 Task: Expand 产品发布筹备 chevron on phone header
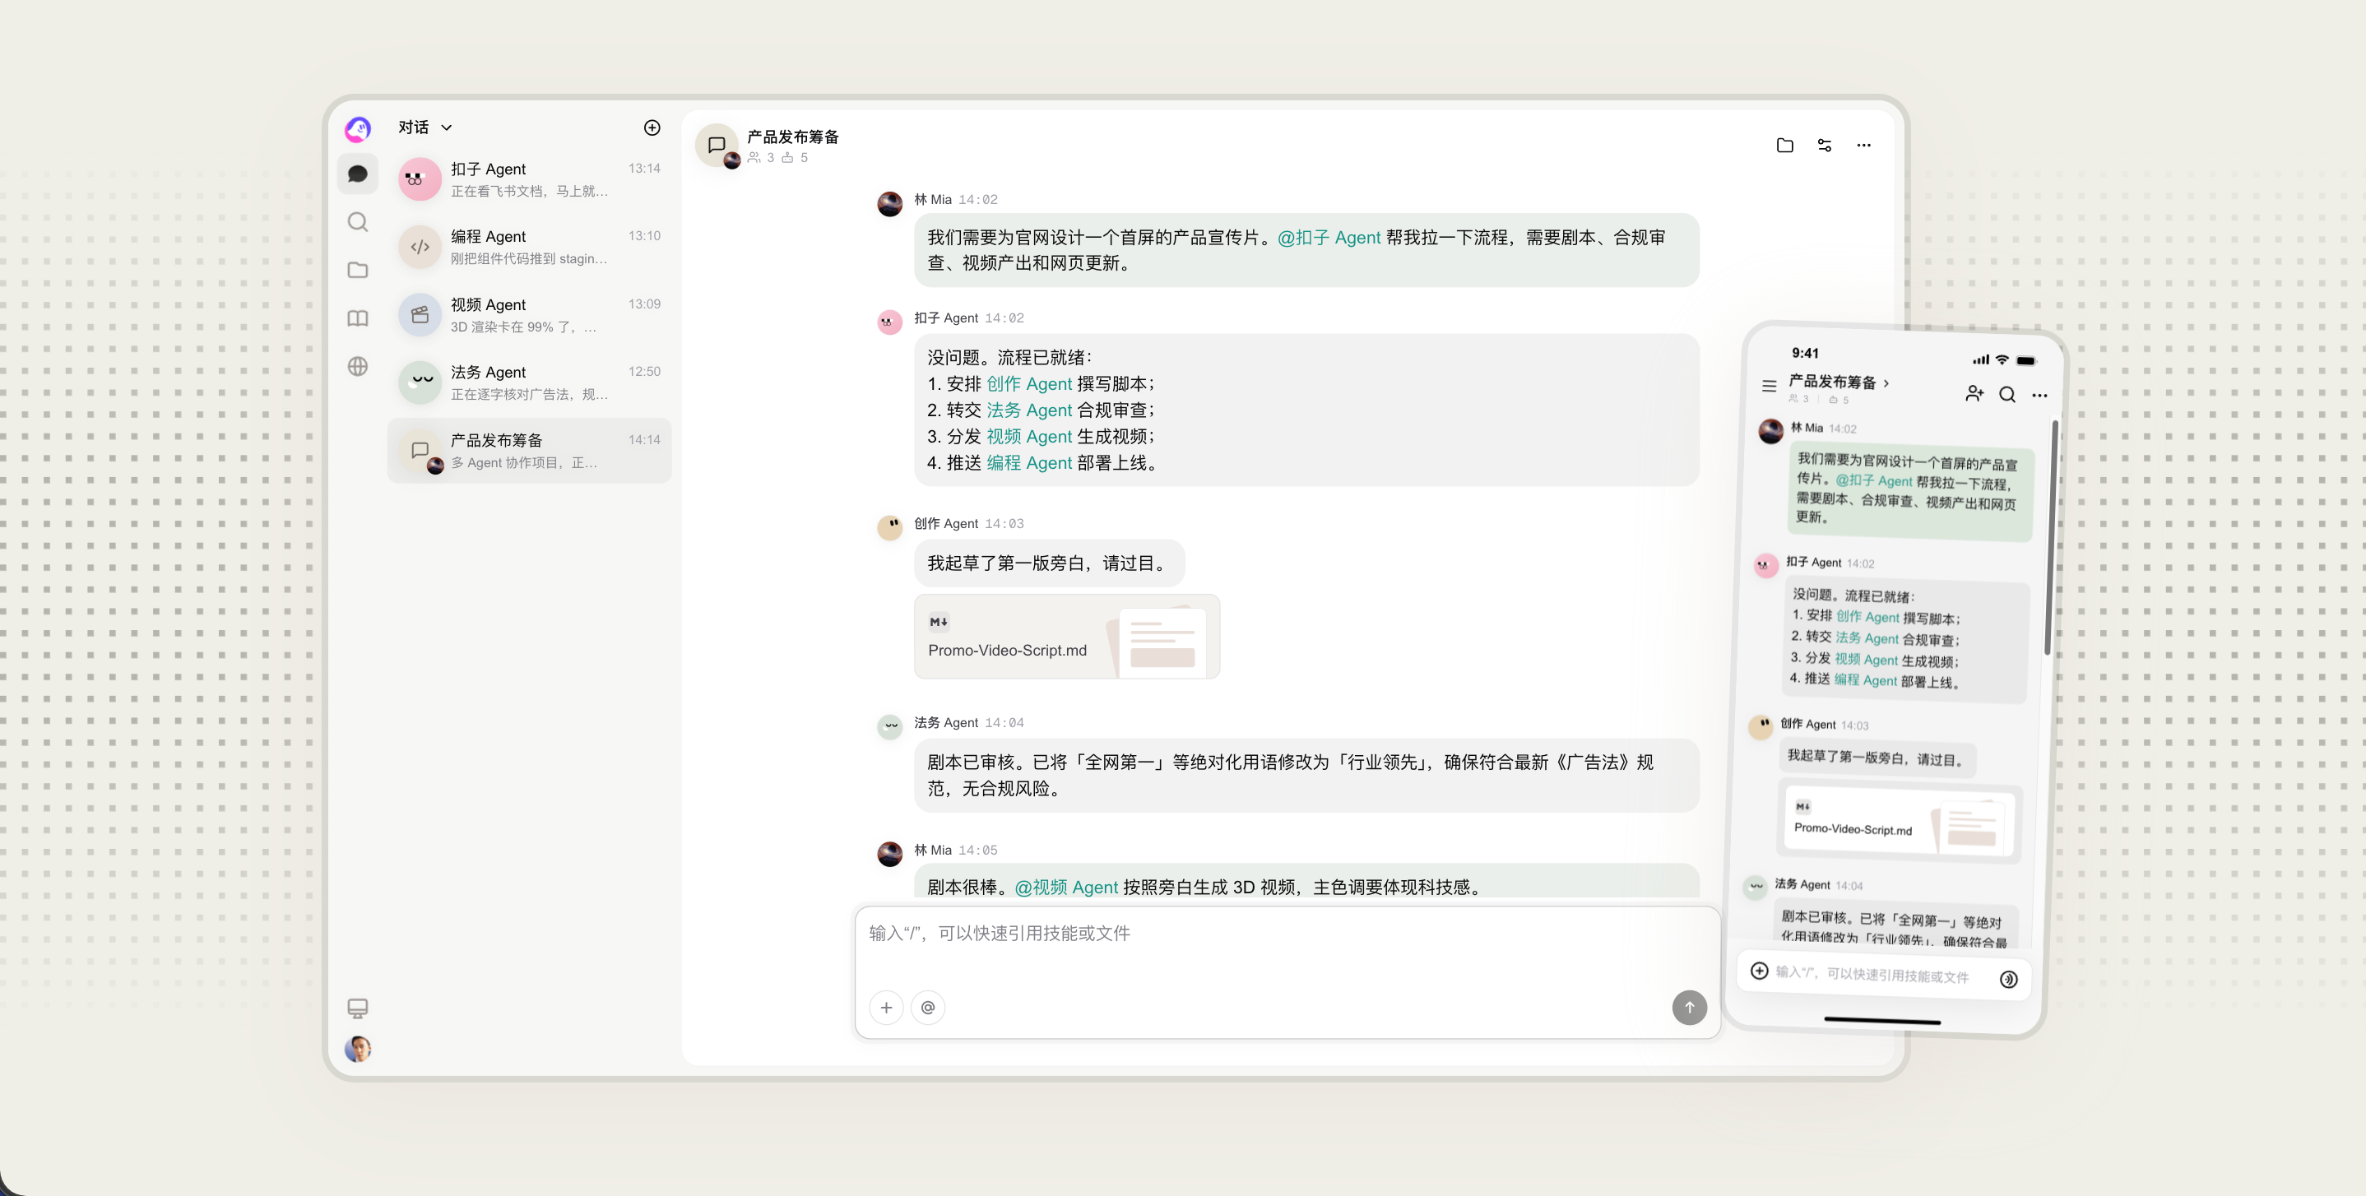(x=1886, y=383)
